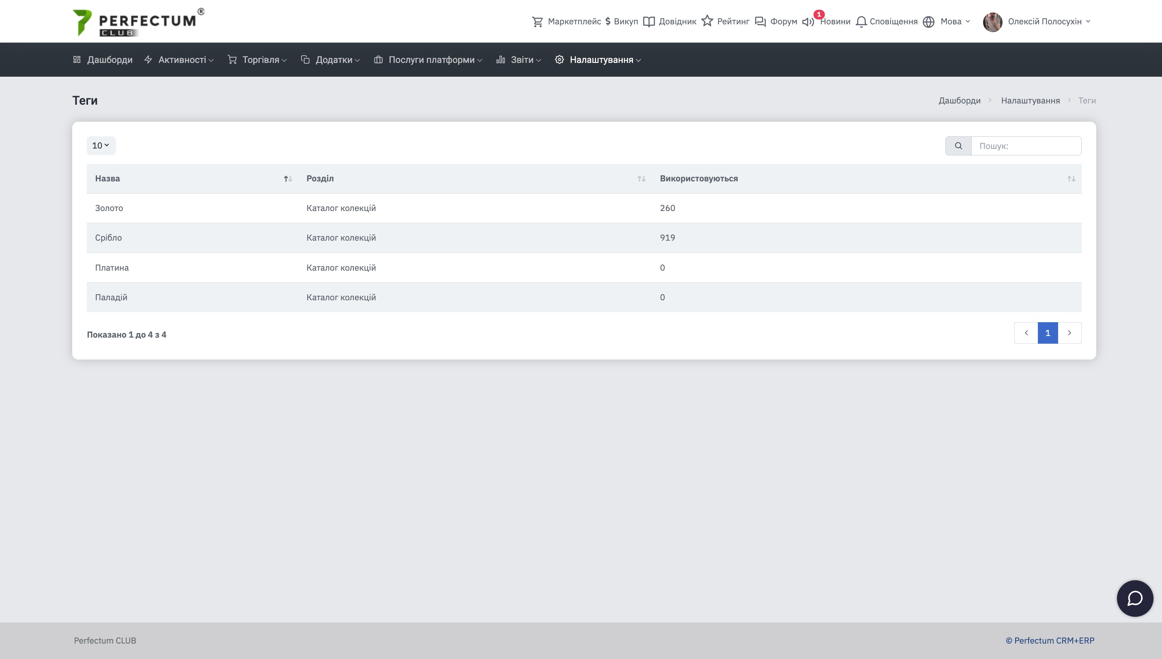1162x659 pixels.
Task: Click the Perfectum Club logo
Action: pyautogui.click(x=138, y=22)
